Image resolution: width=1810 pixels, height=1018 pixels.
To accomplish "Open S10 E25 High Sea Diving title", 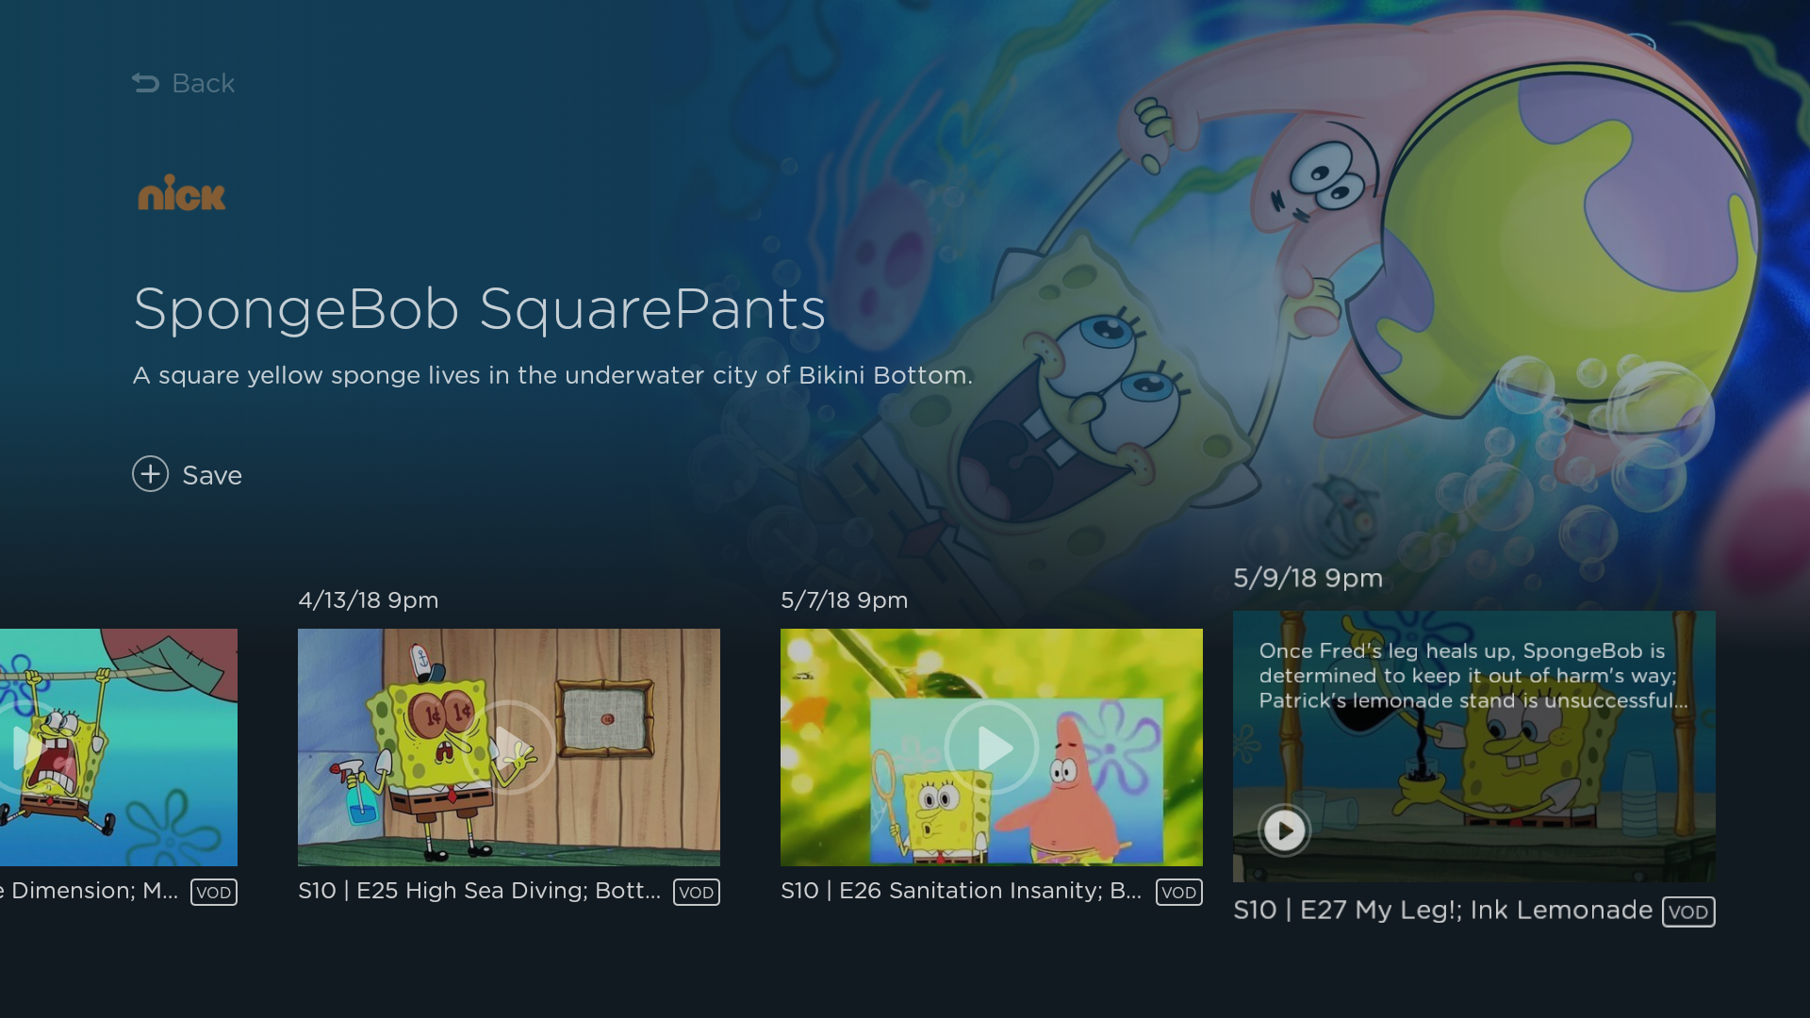I will pos(479,891).
